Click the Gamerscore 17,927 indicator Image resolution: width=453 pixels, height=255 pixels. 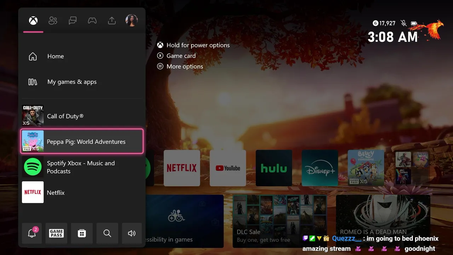tap(384, 23)
